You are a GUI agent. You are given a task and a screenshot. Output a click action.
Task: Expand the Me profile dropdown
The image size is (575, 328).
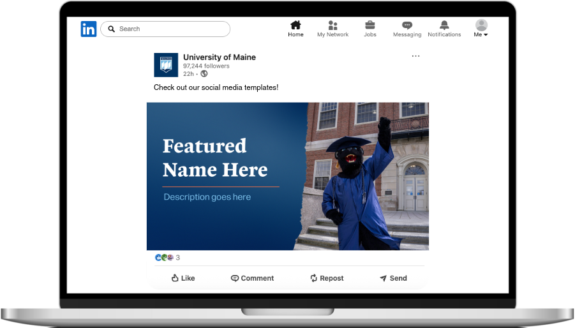click(481, 34)
